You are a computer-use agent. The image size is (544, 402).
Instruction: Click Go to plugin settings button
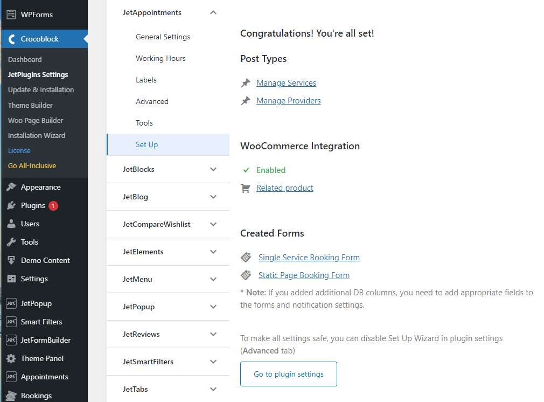(x=289, y=374)
